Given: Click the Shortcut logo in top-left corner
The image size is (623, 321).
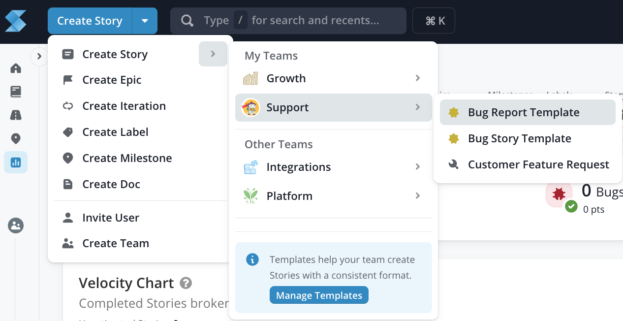Looking at the screenshot, I should [15, 21].
